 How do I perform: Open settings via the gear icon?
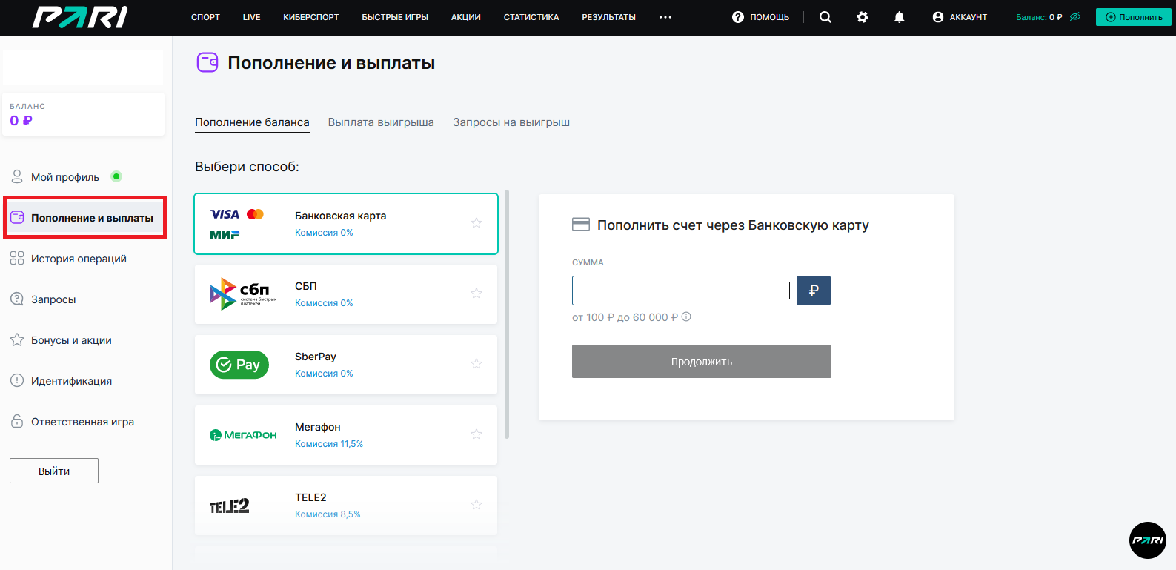click(x=862, y=17)
